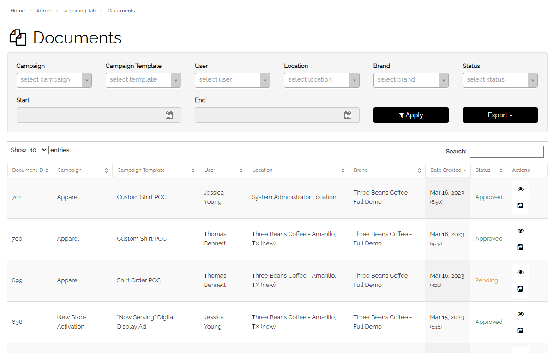Apply the selected filters
The height and width of the screenshot is (353, 554).
(411, 115)
